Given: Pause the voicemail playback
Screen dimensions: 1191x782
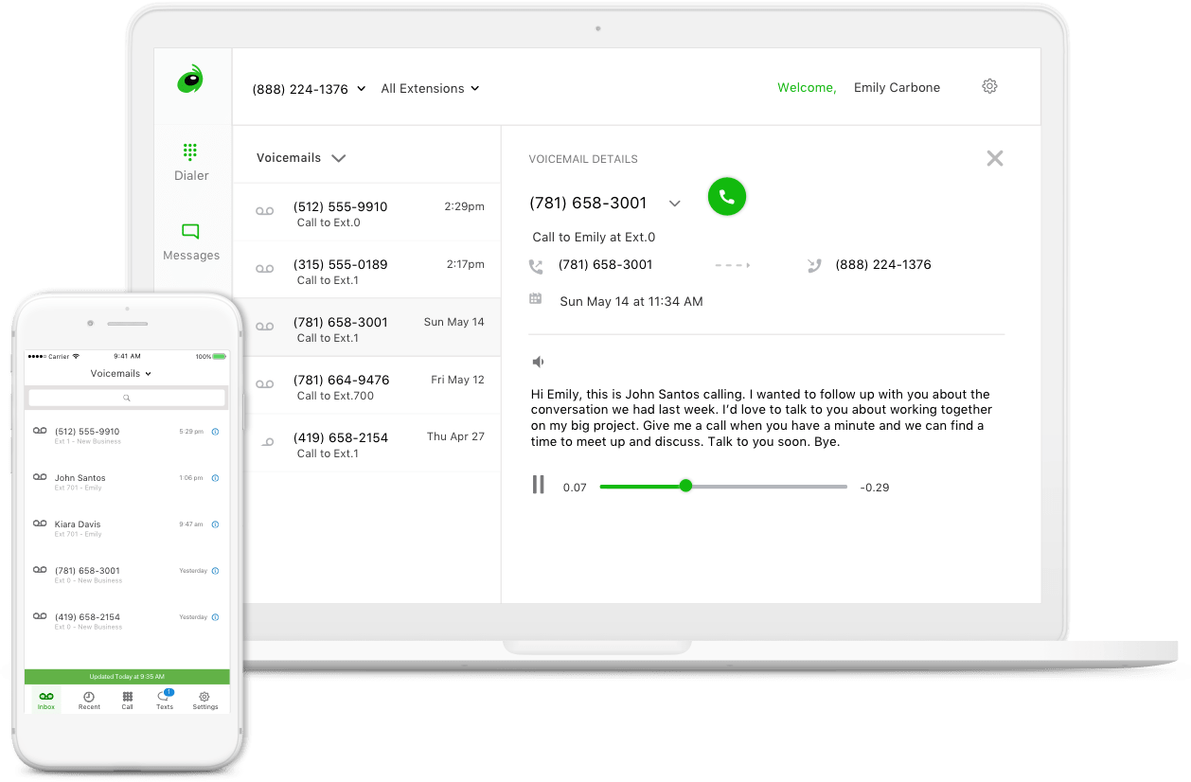Looking at the screenshot, I should pyautogui.click(x=538, y=485).
